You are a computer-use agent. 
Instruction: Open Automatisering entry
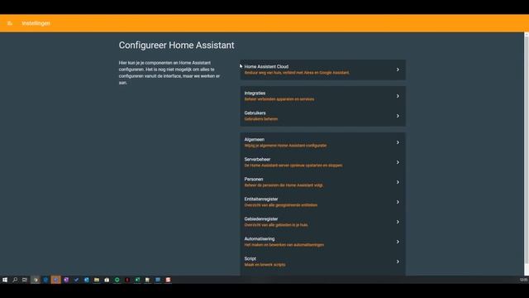[x=323, y=242]
